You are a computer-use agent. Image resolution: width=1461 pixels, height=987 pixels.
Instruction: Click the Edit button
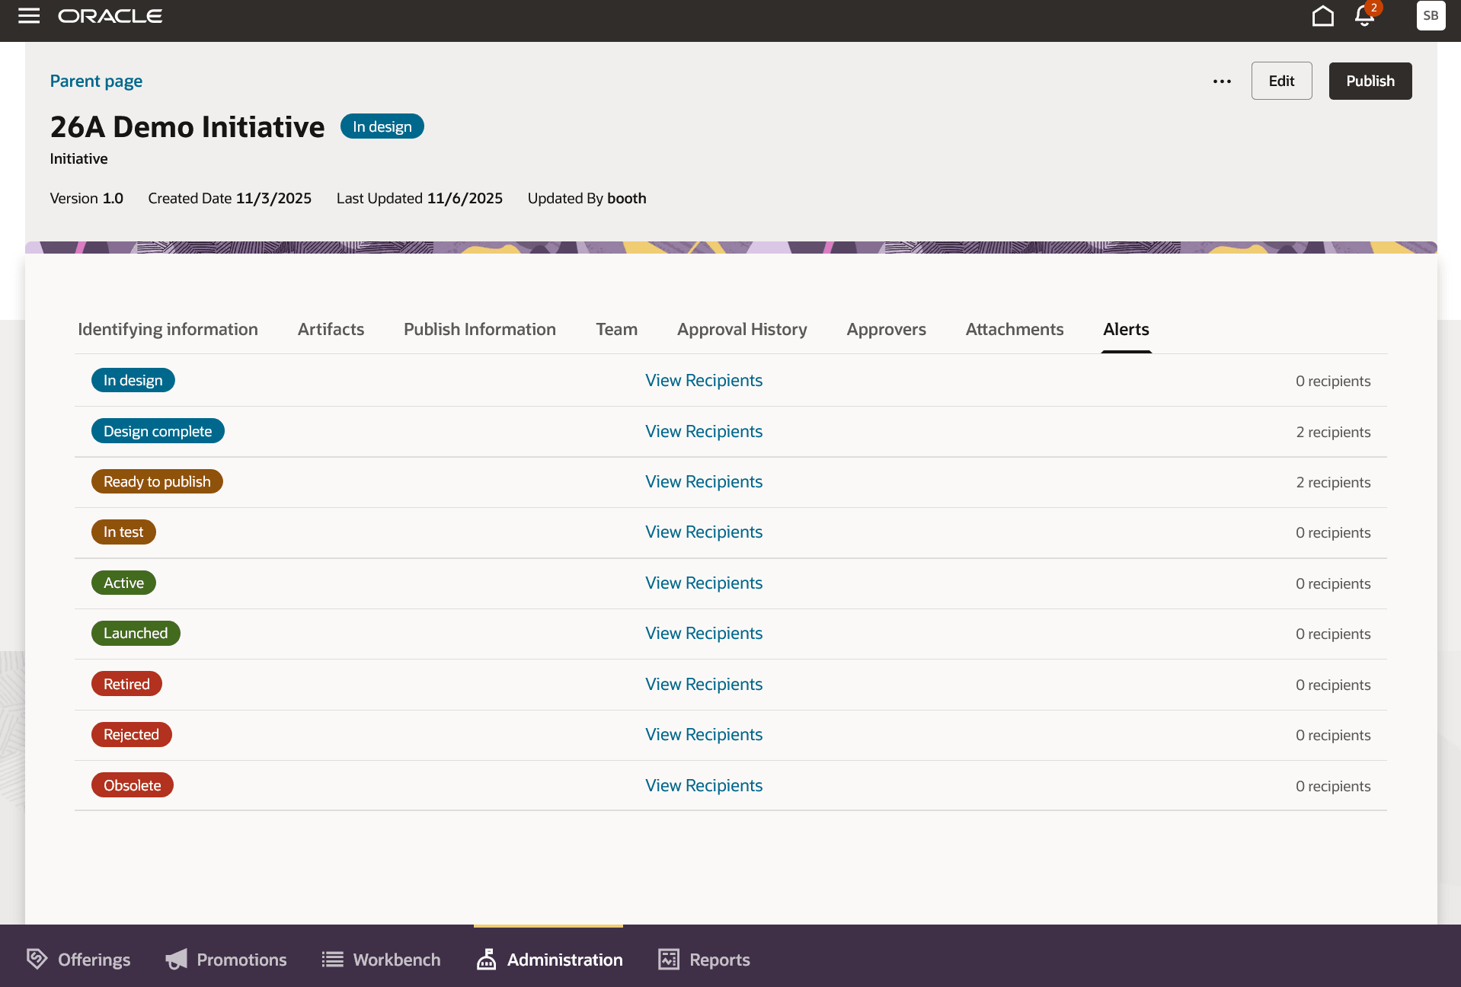(x=1281, y=81)
